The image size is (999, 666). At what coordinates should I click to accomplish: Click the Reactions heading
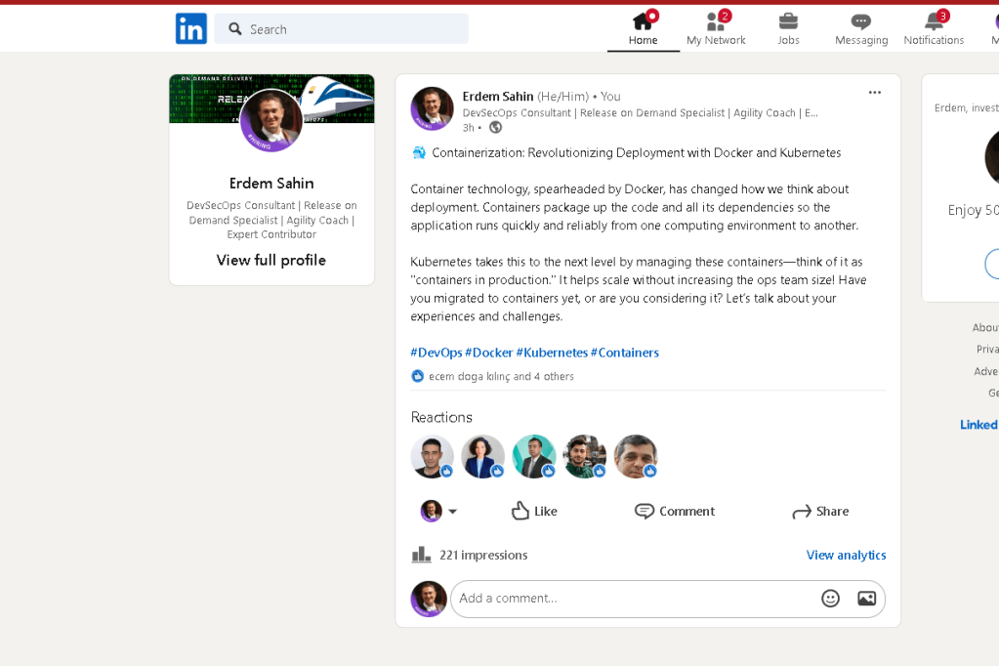pos(441,417)
